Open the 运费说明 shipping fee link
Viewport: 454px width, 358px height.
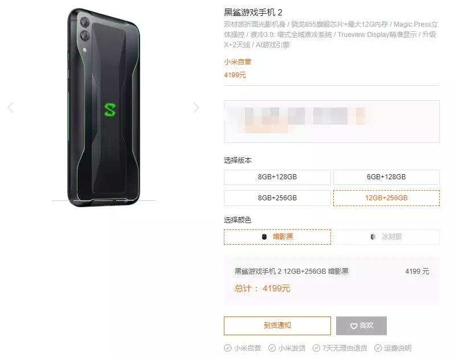[x=398, y=348]
